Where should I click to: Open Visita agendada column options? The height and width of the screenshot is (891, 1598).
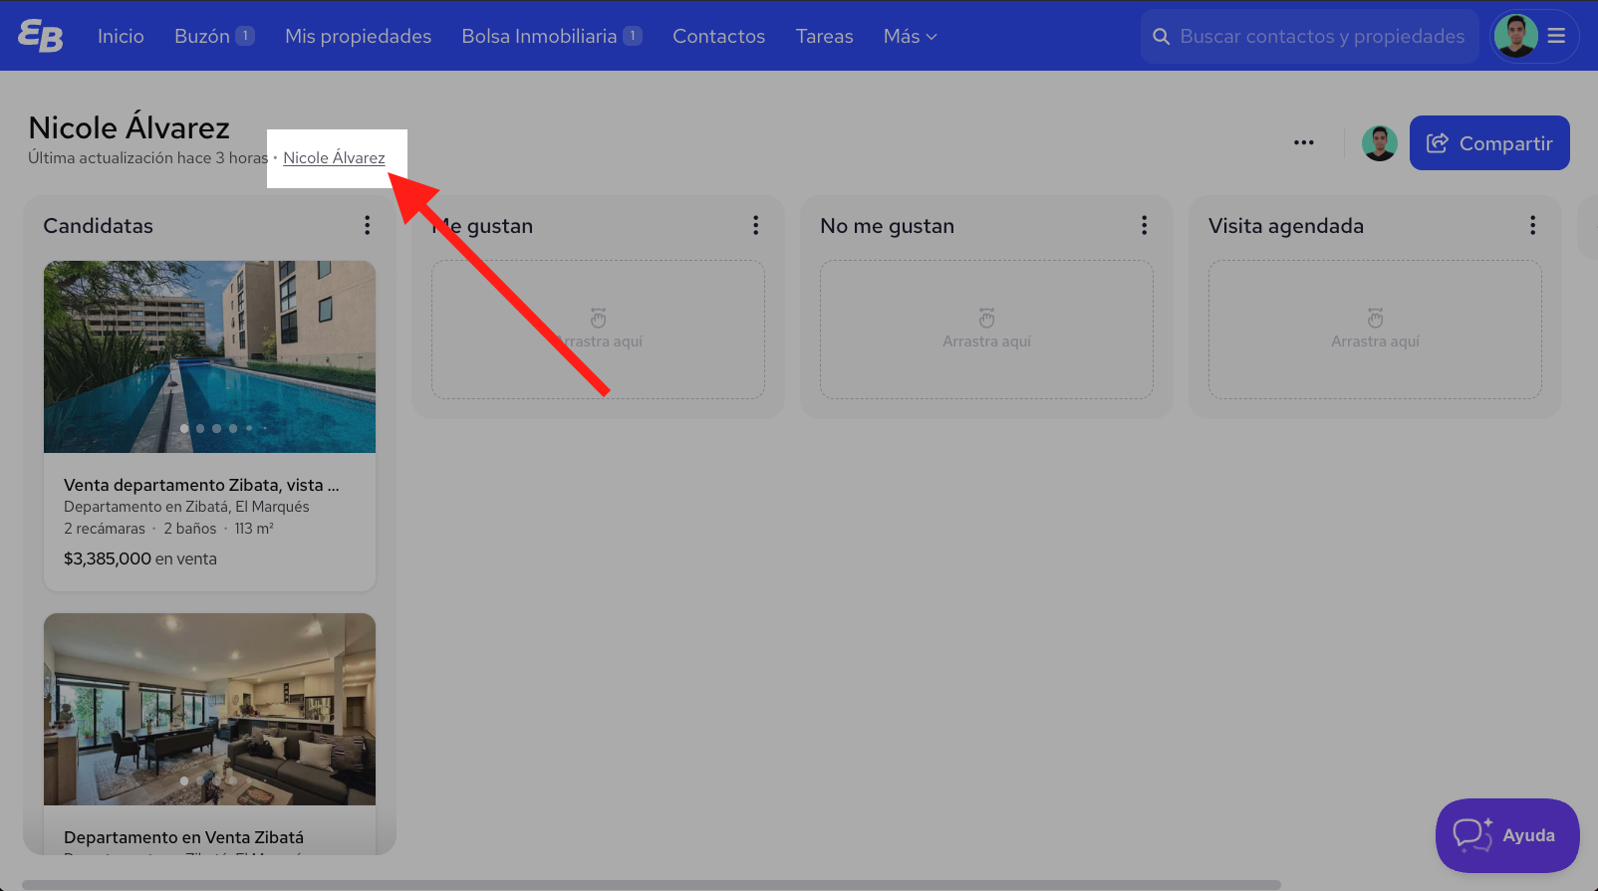click(1533, 225)
